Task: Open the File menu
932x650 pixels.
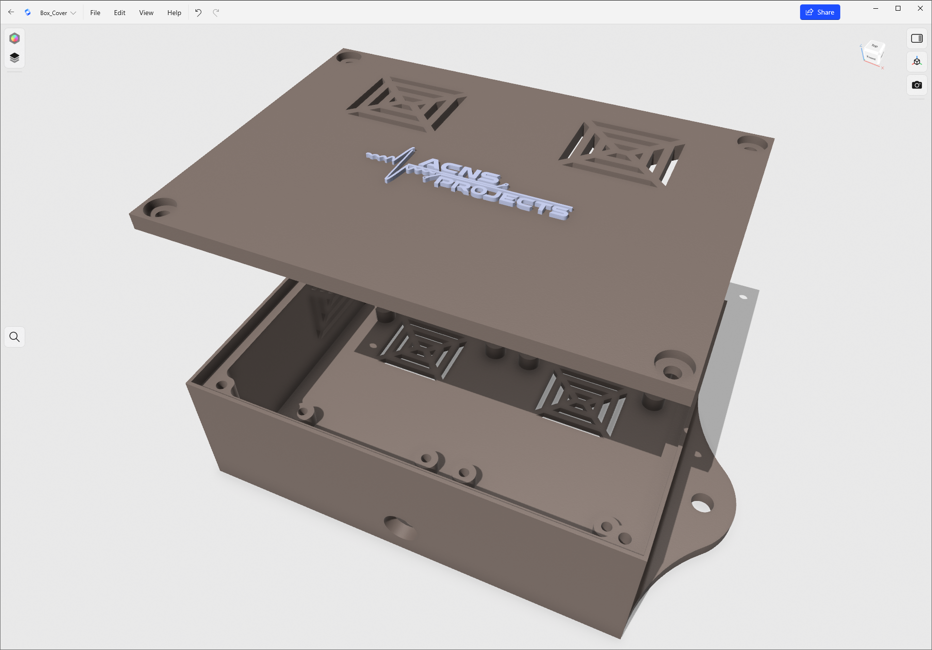Action: (95, 13)
